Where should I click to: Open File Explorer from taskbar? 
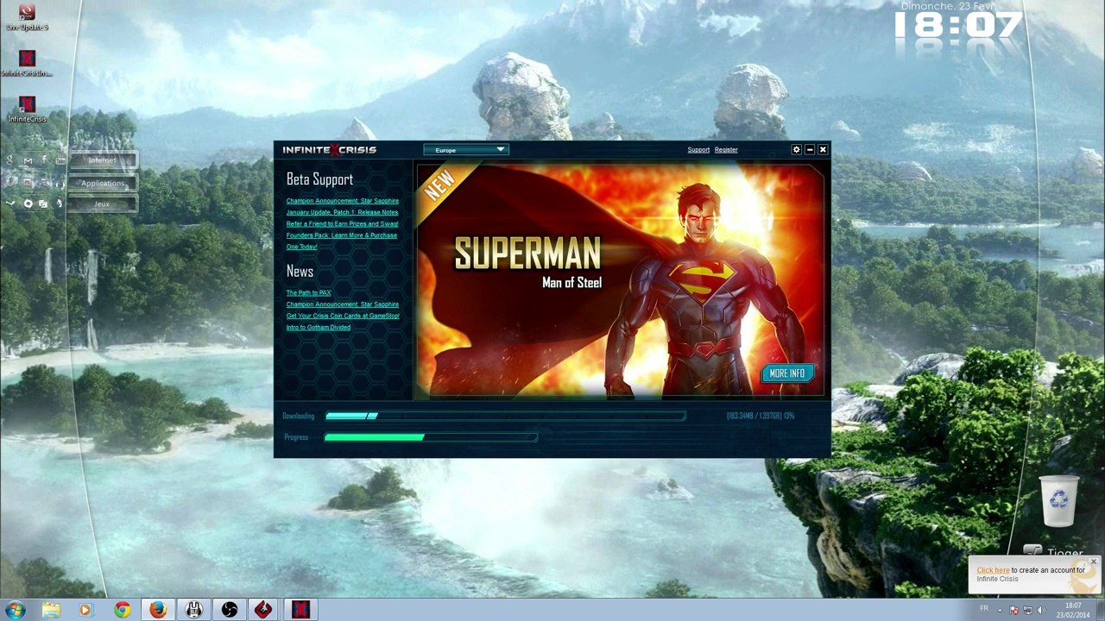pos(51,611)
